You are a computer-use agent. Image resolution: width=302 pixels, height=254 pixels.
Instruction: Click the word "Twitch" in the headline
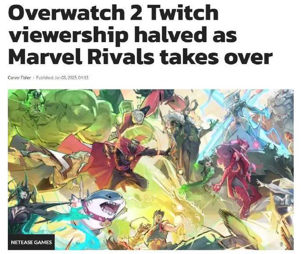point(183,13)
